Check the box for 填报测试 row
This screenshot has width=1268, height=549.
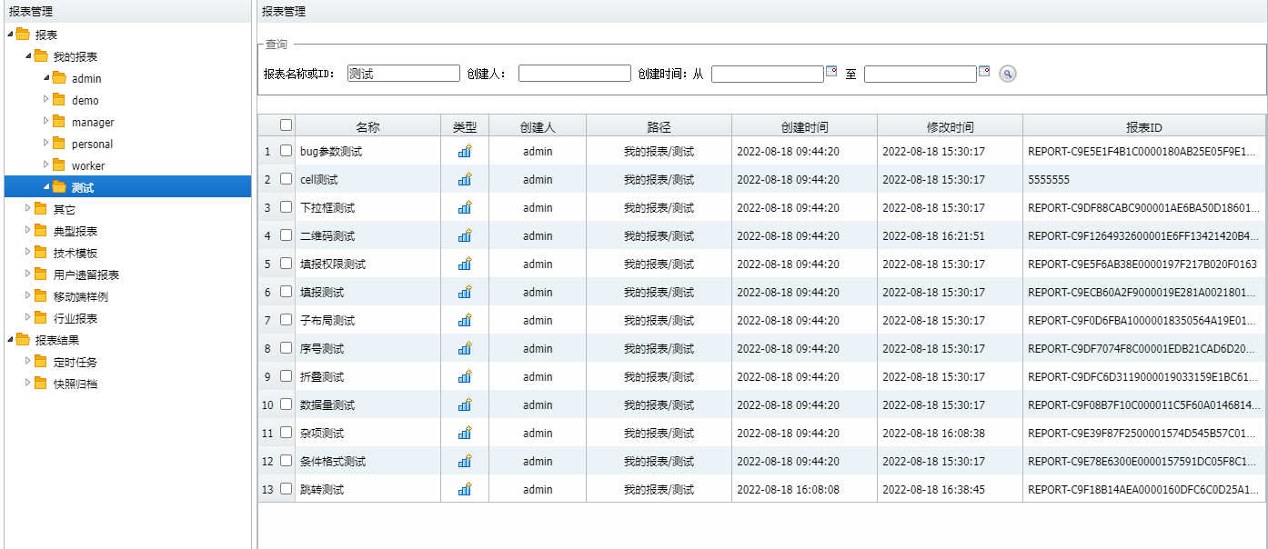tap(286, 292)
